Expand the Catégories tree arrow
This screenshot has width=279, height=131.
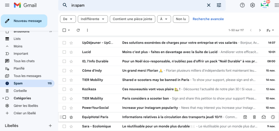[x=3, y=98]
